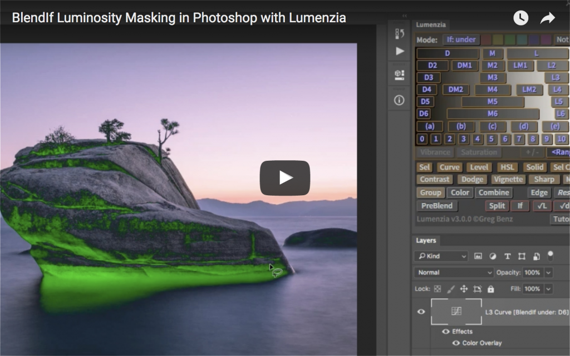The height and width of the screenshot is (356, 570).
Task: Click the (a) zone button
Action: [430, 126]
